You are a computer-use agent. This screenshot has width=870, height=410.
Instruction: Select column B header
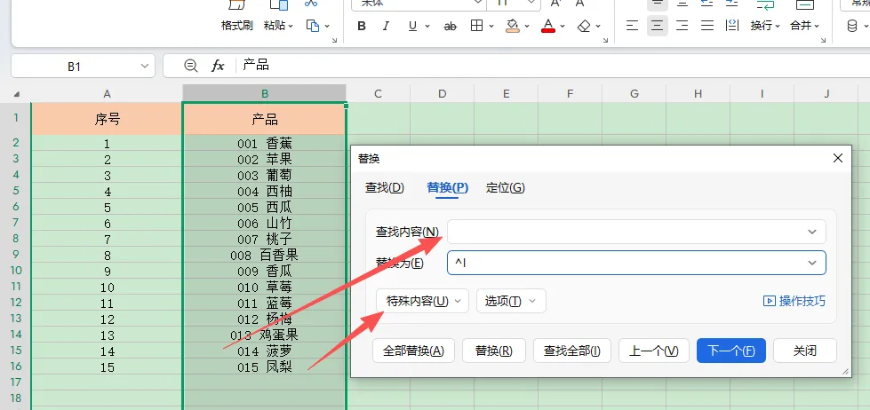click(x=265, y=94)
